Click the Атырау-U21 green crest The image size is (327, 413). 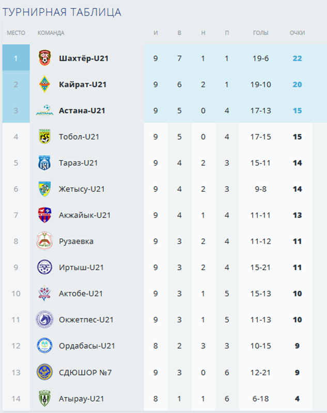(44, 398)
